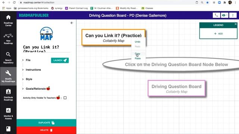239x134 pixels.
Task: Open geneseeschools.org Bookmarks folder
Action: (31, 8)
